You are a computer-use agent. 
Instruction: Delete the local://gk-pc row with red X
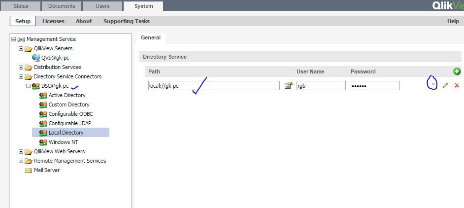(457, 85)
